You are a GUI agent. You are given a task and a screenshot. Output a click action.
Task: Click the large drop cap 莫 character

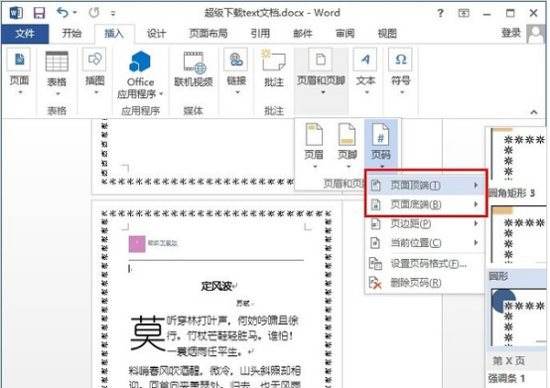pos(147,332)
